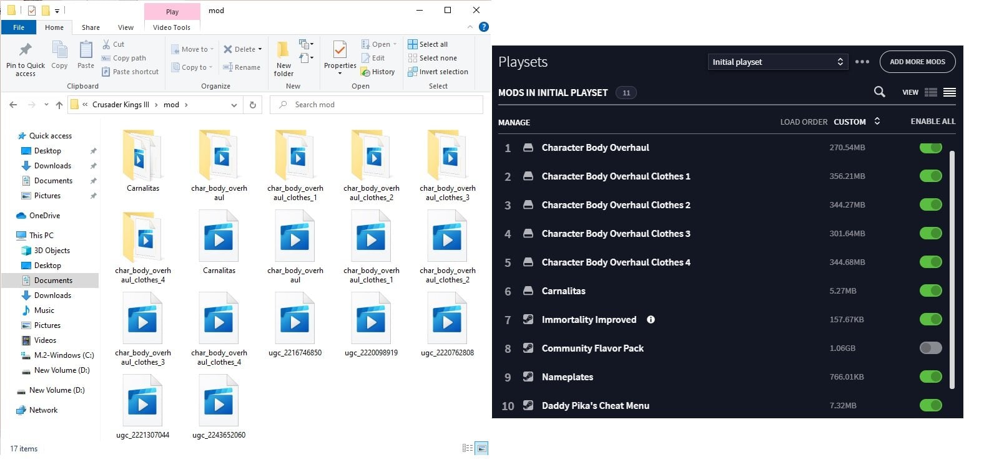The width and height of the screenshot is (984, 475).
Task: Disable the Carnalitas mod toggle
Action: pos(930,291)
